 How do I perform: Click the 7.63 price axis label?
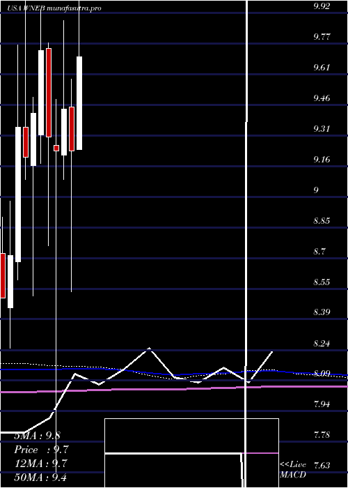click(x=322, y=466)
